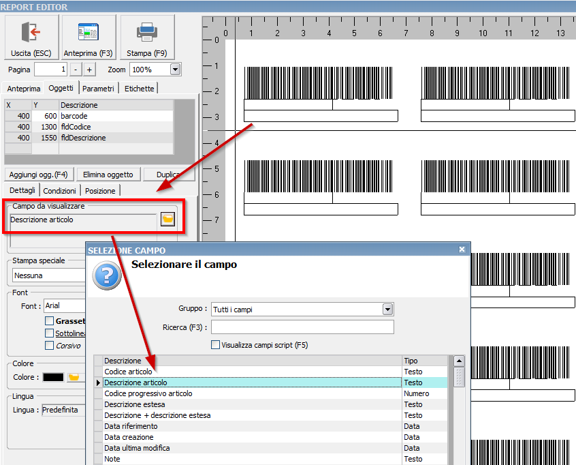
Task: Enable the Corsivo checkbox
Action: tap(49, 345)
